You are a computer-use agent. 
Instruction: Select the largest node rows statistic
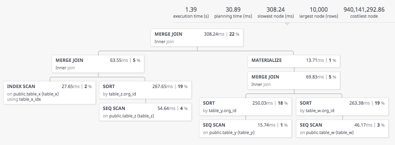(x=319, y=13)
